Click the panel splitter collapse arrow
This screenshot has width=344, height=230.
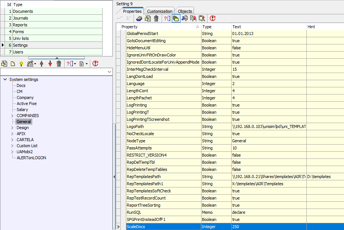[114, 177]
